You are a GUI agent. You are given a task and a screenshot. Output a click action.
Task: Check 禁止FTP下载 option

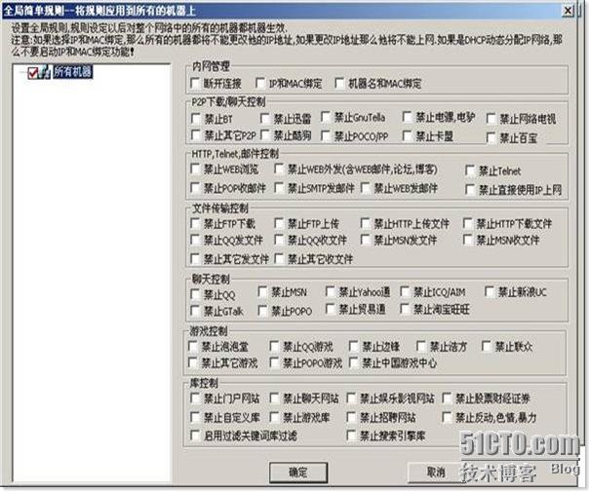195,223
